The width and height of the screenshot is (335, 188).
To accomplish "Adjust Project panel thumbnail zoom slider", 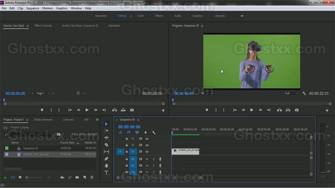I will pyautogui.click(x=34, y=177).
